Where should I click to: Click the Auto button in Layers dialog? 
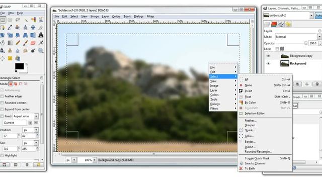318,16
